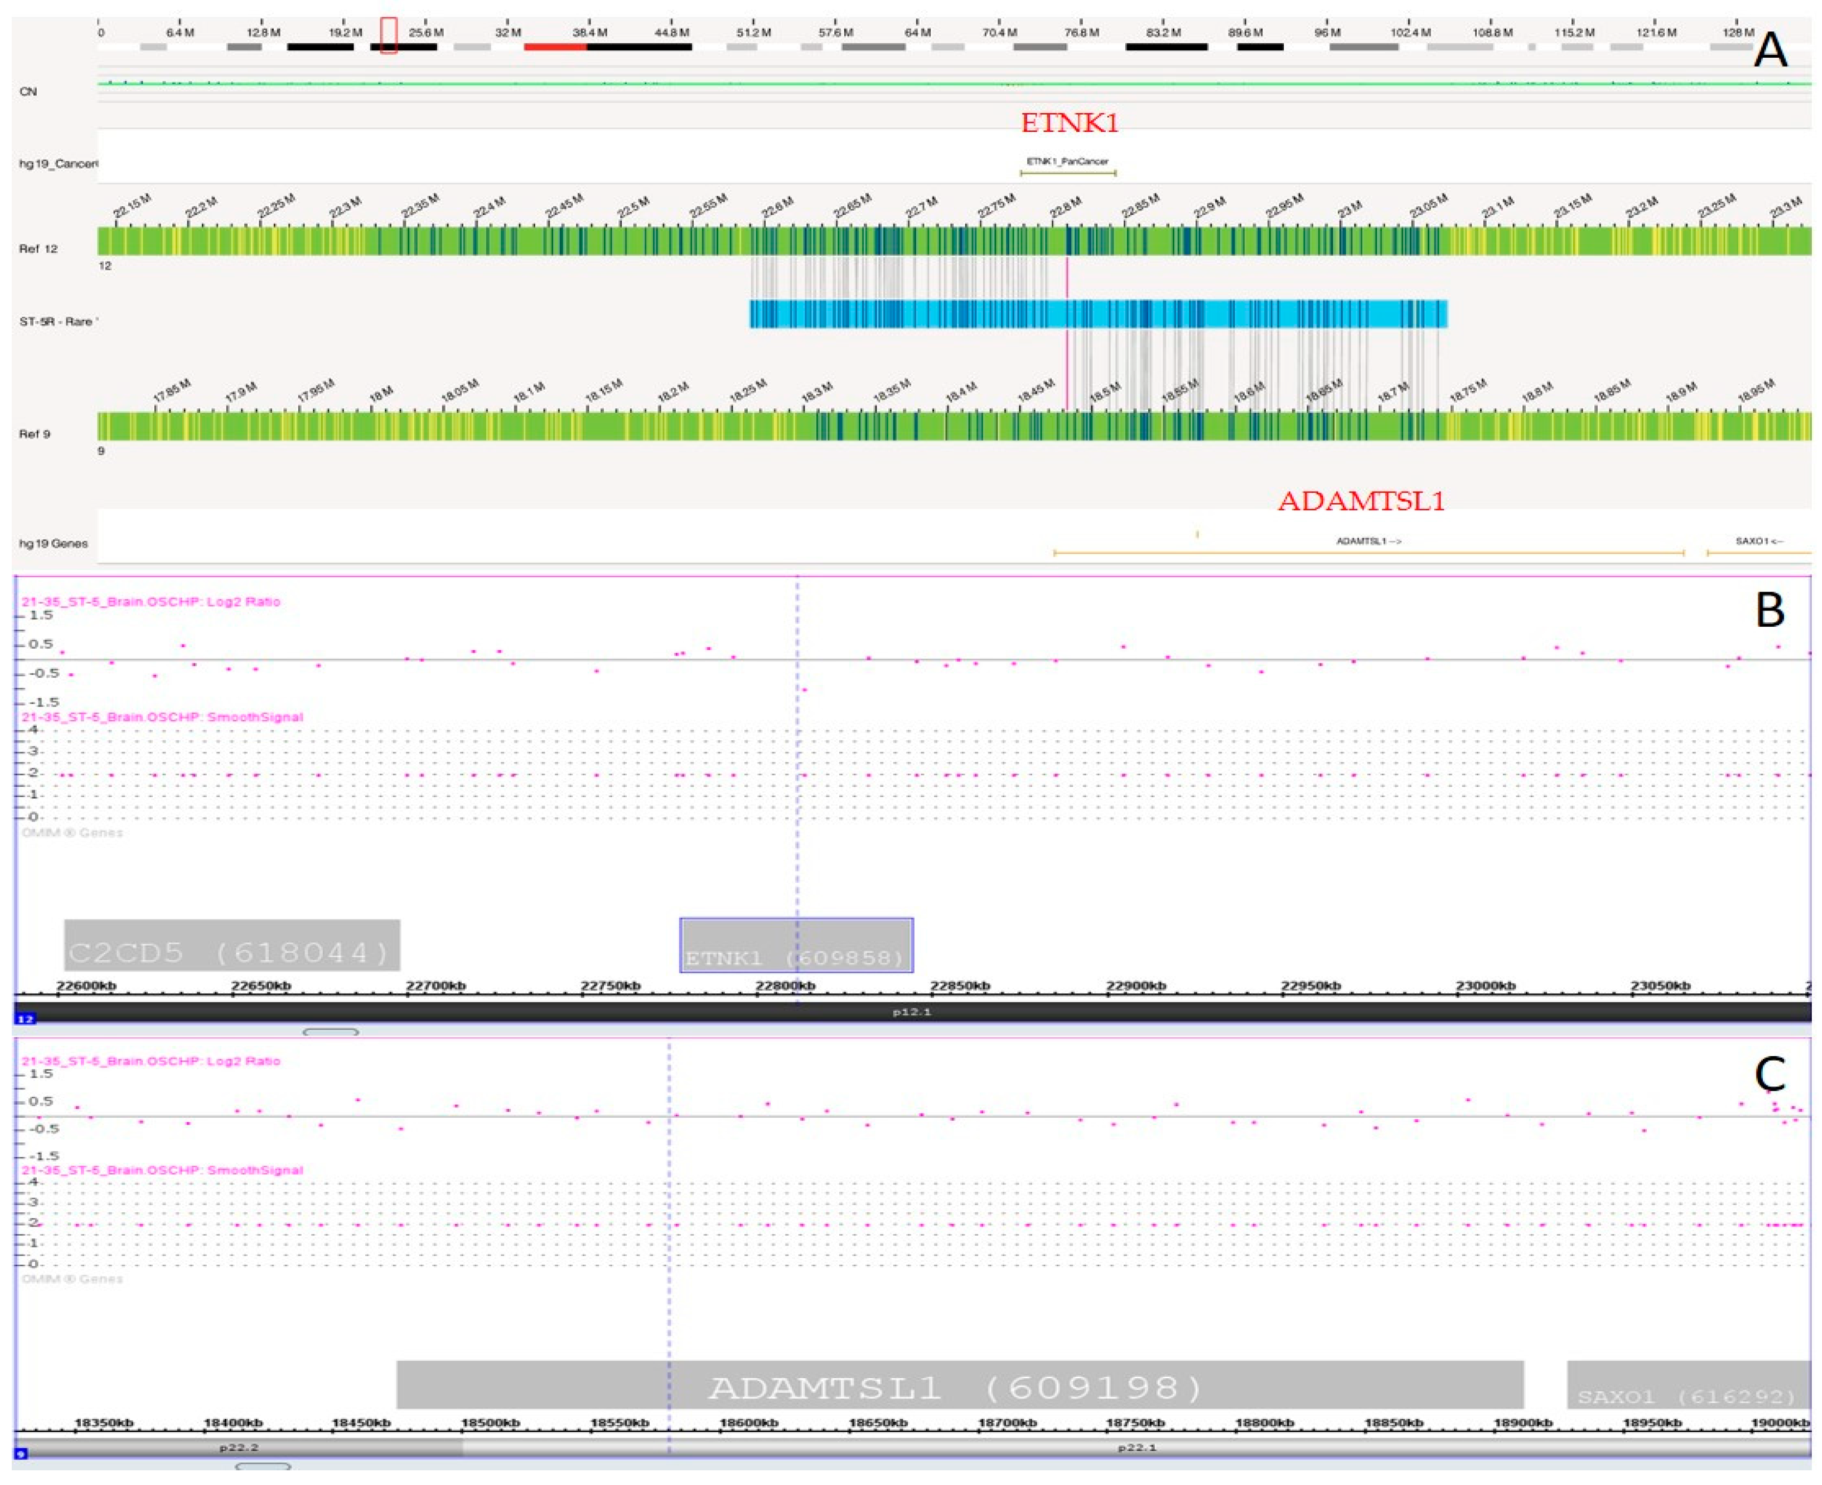Select the Log2 Ratio track label in panel B

[150, 601]
